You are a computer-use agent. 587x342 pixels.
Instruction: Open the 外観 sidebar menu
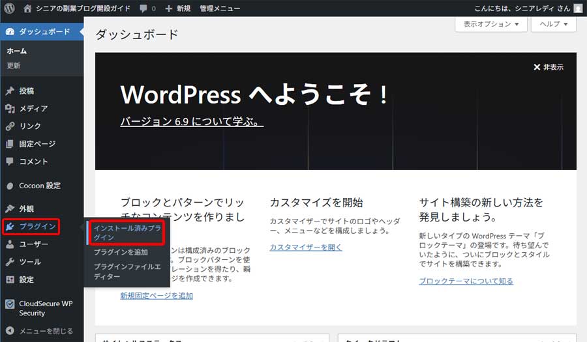27,208
